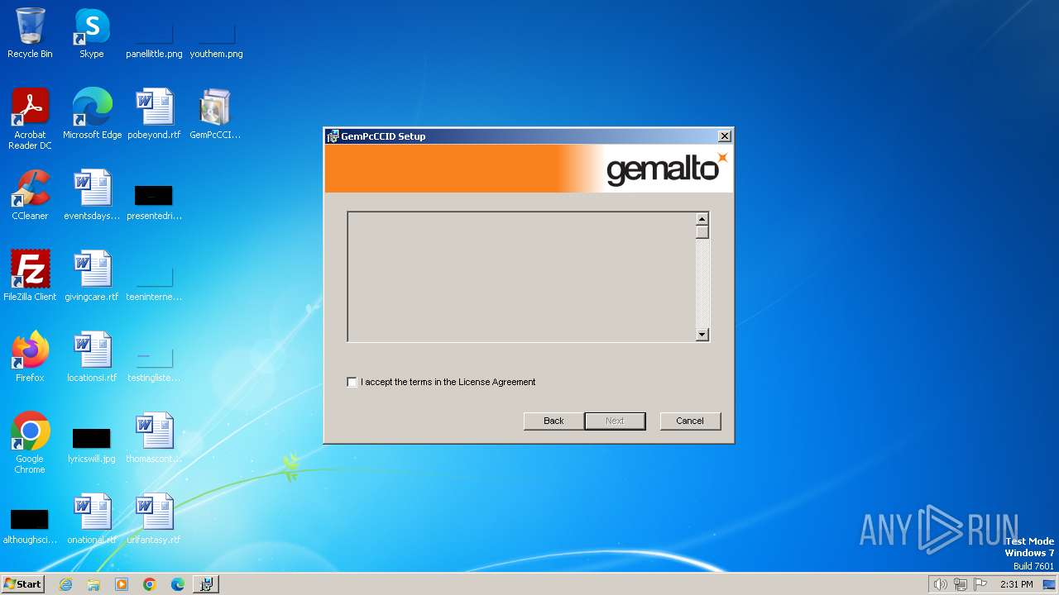Select urlfantasy.rtf document icon
The height and width of the screenshot is (595, 1059).
pos(154,519)
